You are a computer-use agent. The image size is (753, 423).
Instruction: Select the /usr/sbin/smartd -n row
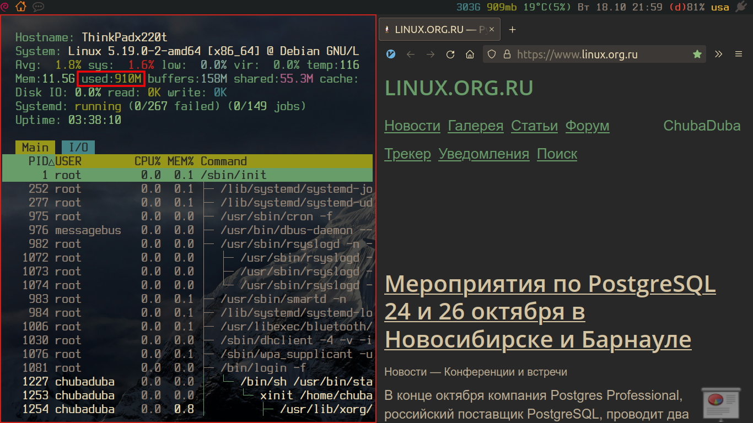click(x=187, y=299)
